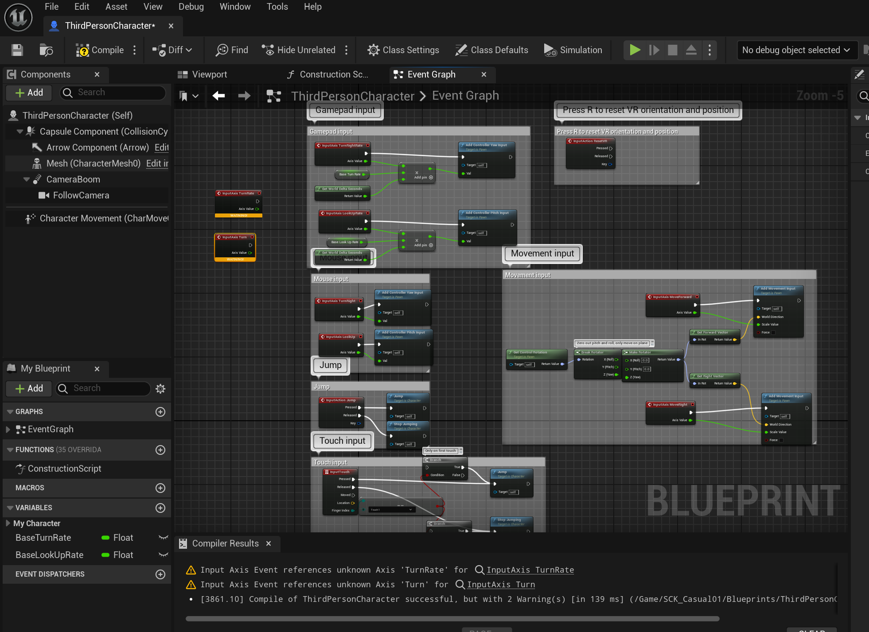Collapse the CameraBoom component tree
The height and width of the screenshot is (632, 869).
coord(27,179)
